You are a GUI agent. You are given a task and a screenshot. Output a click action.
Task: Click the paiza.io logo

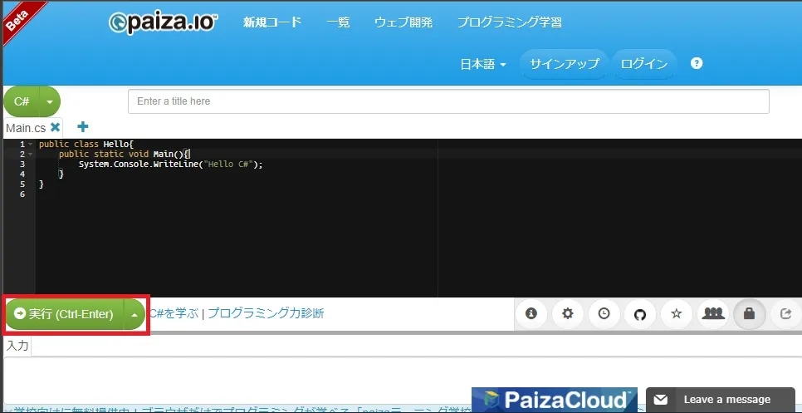[x=164, y=23]
